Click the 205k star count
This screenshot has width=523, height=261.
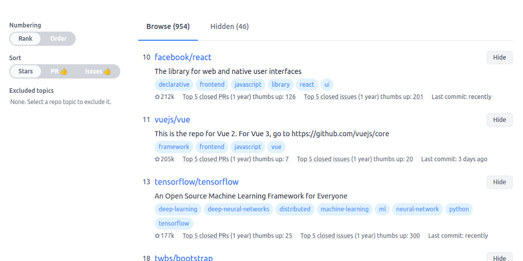[x=164, y=159]
